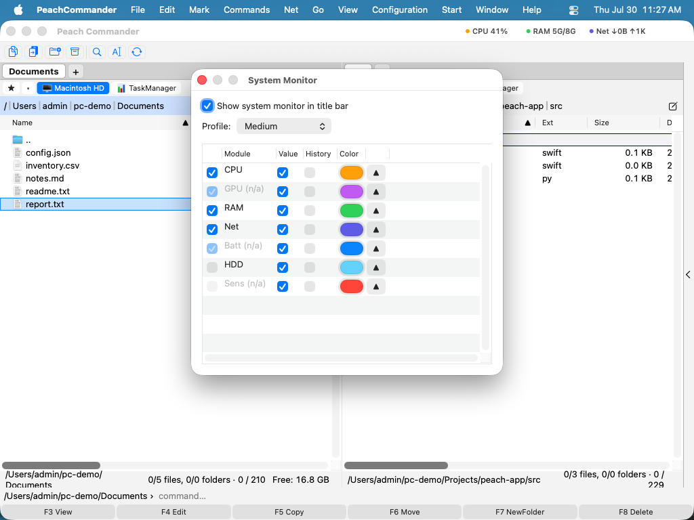The image size is (694, 520).
Task: Open color popup arrow for Batt row
Action: 375,249
